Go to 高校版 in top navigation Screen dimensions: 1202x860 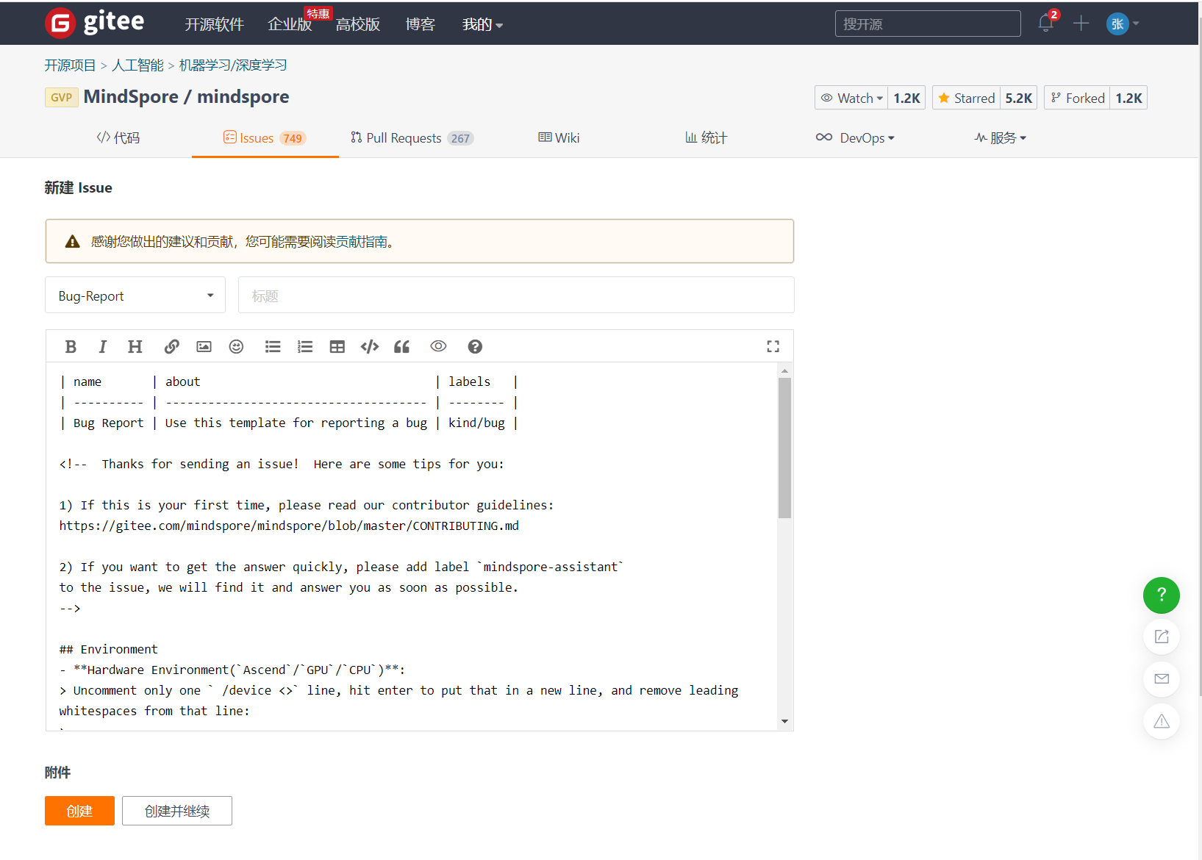(358, 24)
